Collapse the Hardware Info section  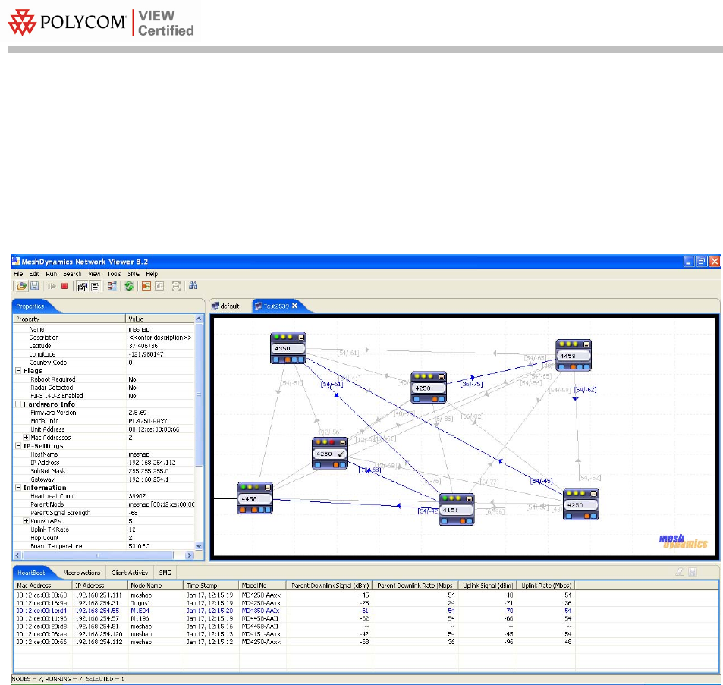point(18,404)
